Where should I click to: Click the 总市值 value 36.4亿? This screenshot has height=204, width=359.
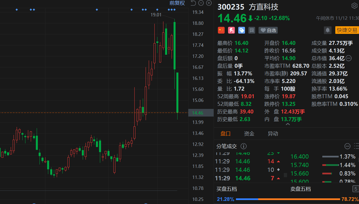tap(337, 58)
